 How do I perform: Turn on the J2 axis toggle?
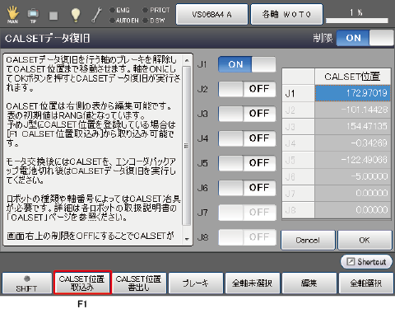click(x=247, y=89)
